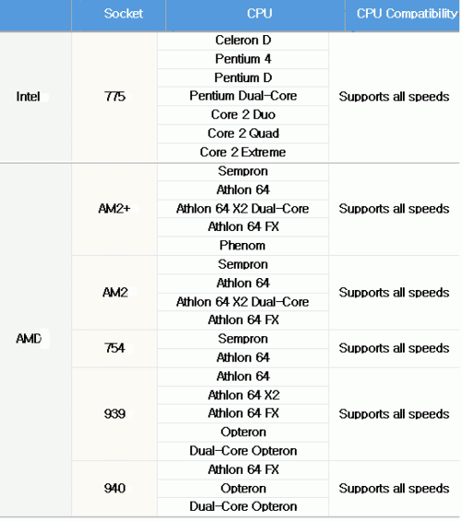Select the Core 2 Quad row

243,134
